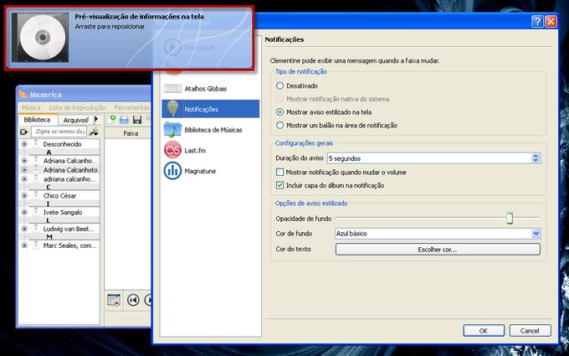Select Magnatune text in settings list
Viewport: 569px width, 356px height.
point(200,171)
